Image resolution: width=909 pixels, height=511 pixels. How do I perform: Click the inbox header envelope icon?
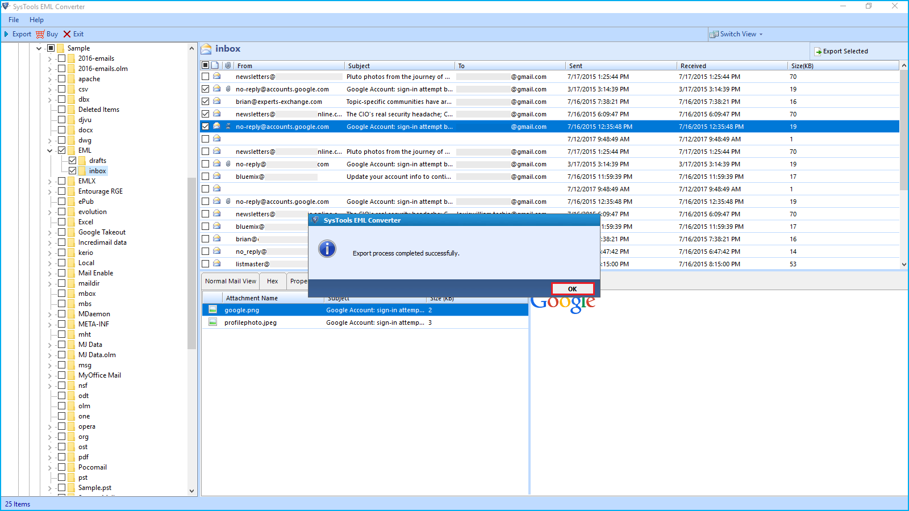coord(206,49)
